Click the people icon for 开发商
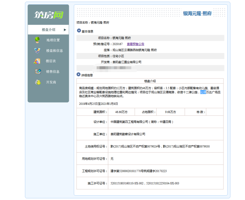245x200 pixels. [x=38, y=82]
